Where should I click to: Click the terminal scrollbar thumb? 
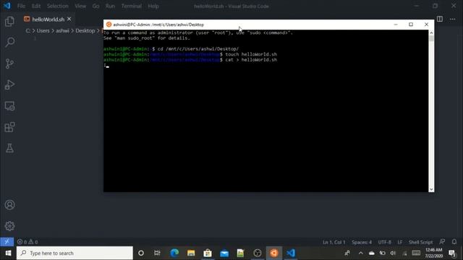pyautogui.click(x=431, y=38)
